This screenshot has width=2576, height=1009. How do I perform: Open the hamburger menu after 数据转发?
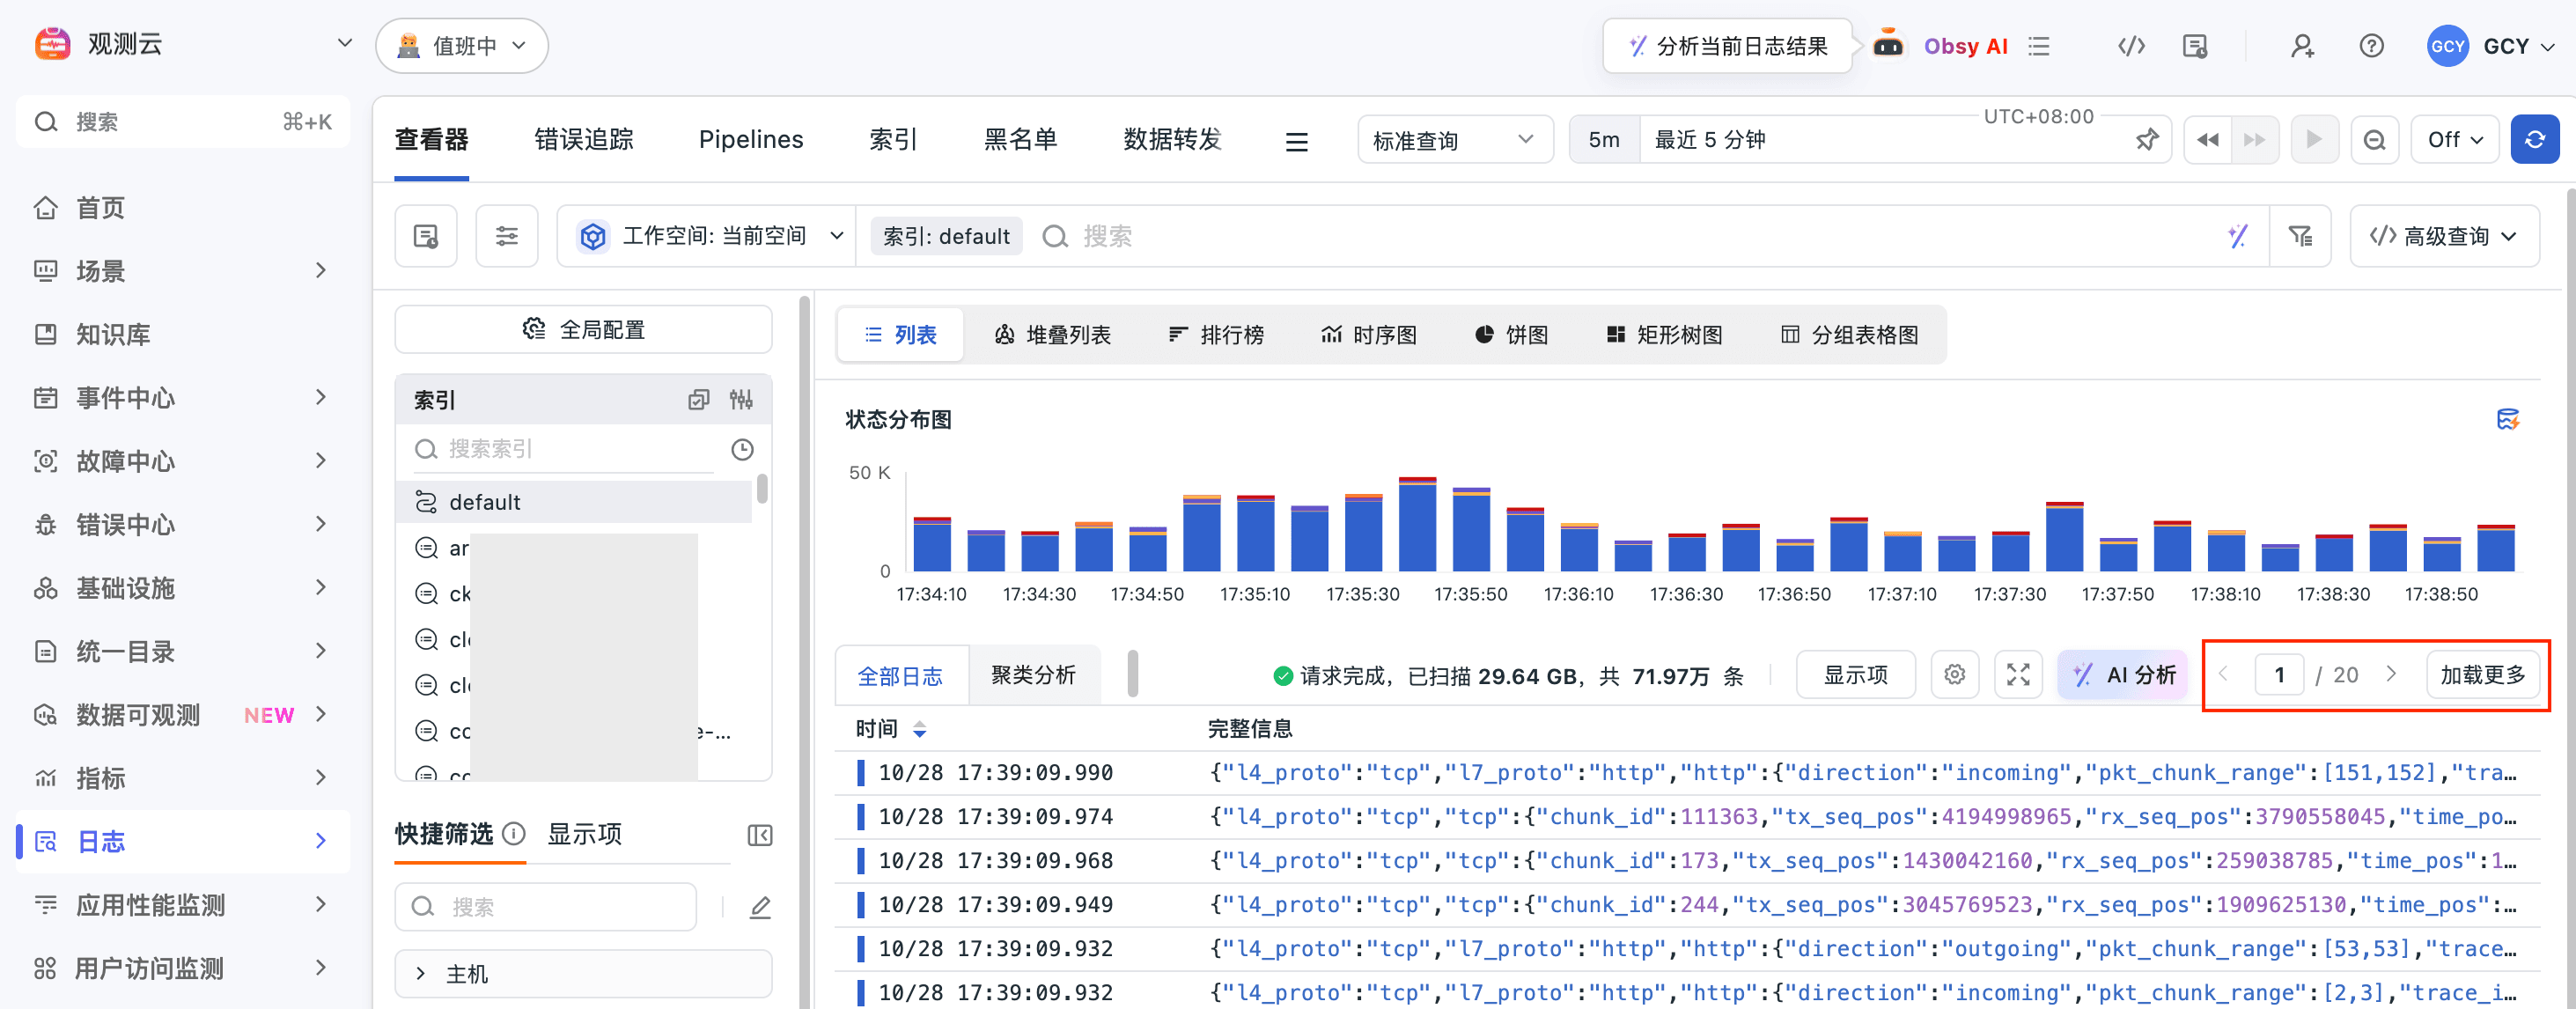[x=1296, y=142]
